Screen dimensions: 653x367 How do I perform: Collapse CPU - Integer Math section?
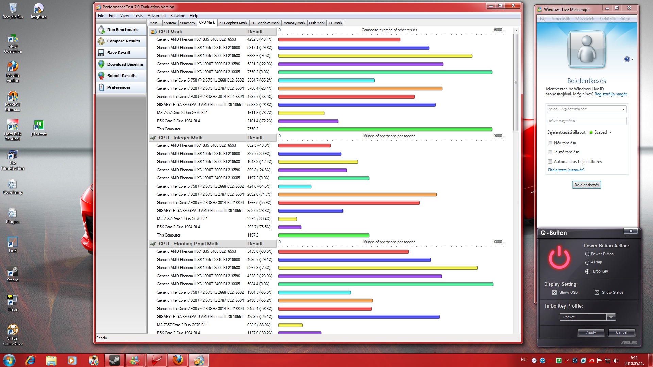point(153,138)
